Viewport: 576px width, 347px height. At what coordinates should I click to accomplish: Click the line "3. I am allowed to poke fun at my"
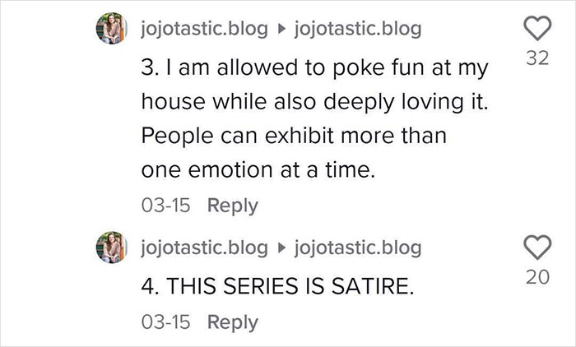pyautogui.click(x=310, y=67)
